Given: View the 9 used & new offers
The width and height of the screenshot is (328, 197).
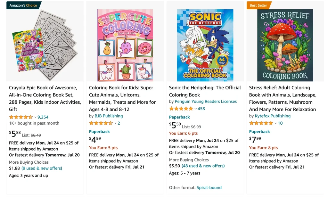Looking at the screenshot, I should click(x=42, y=168).
